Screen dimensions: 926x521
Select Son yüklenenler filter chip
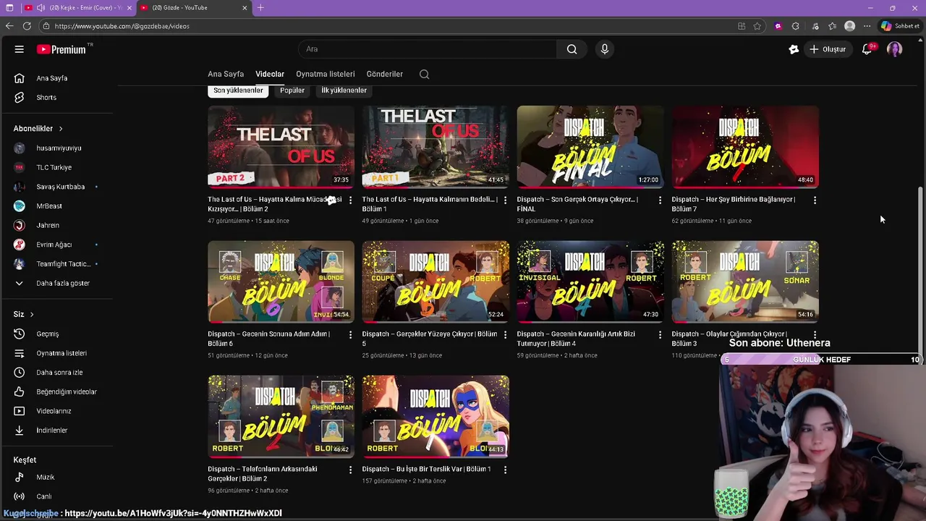click(238, 90)
